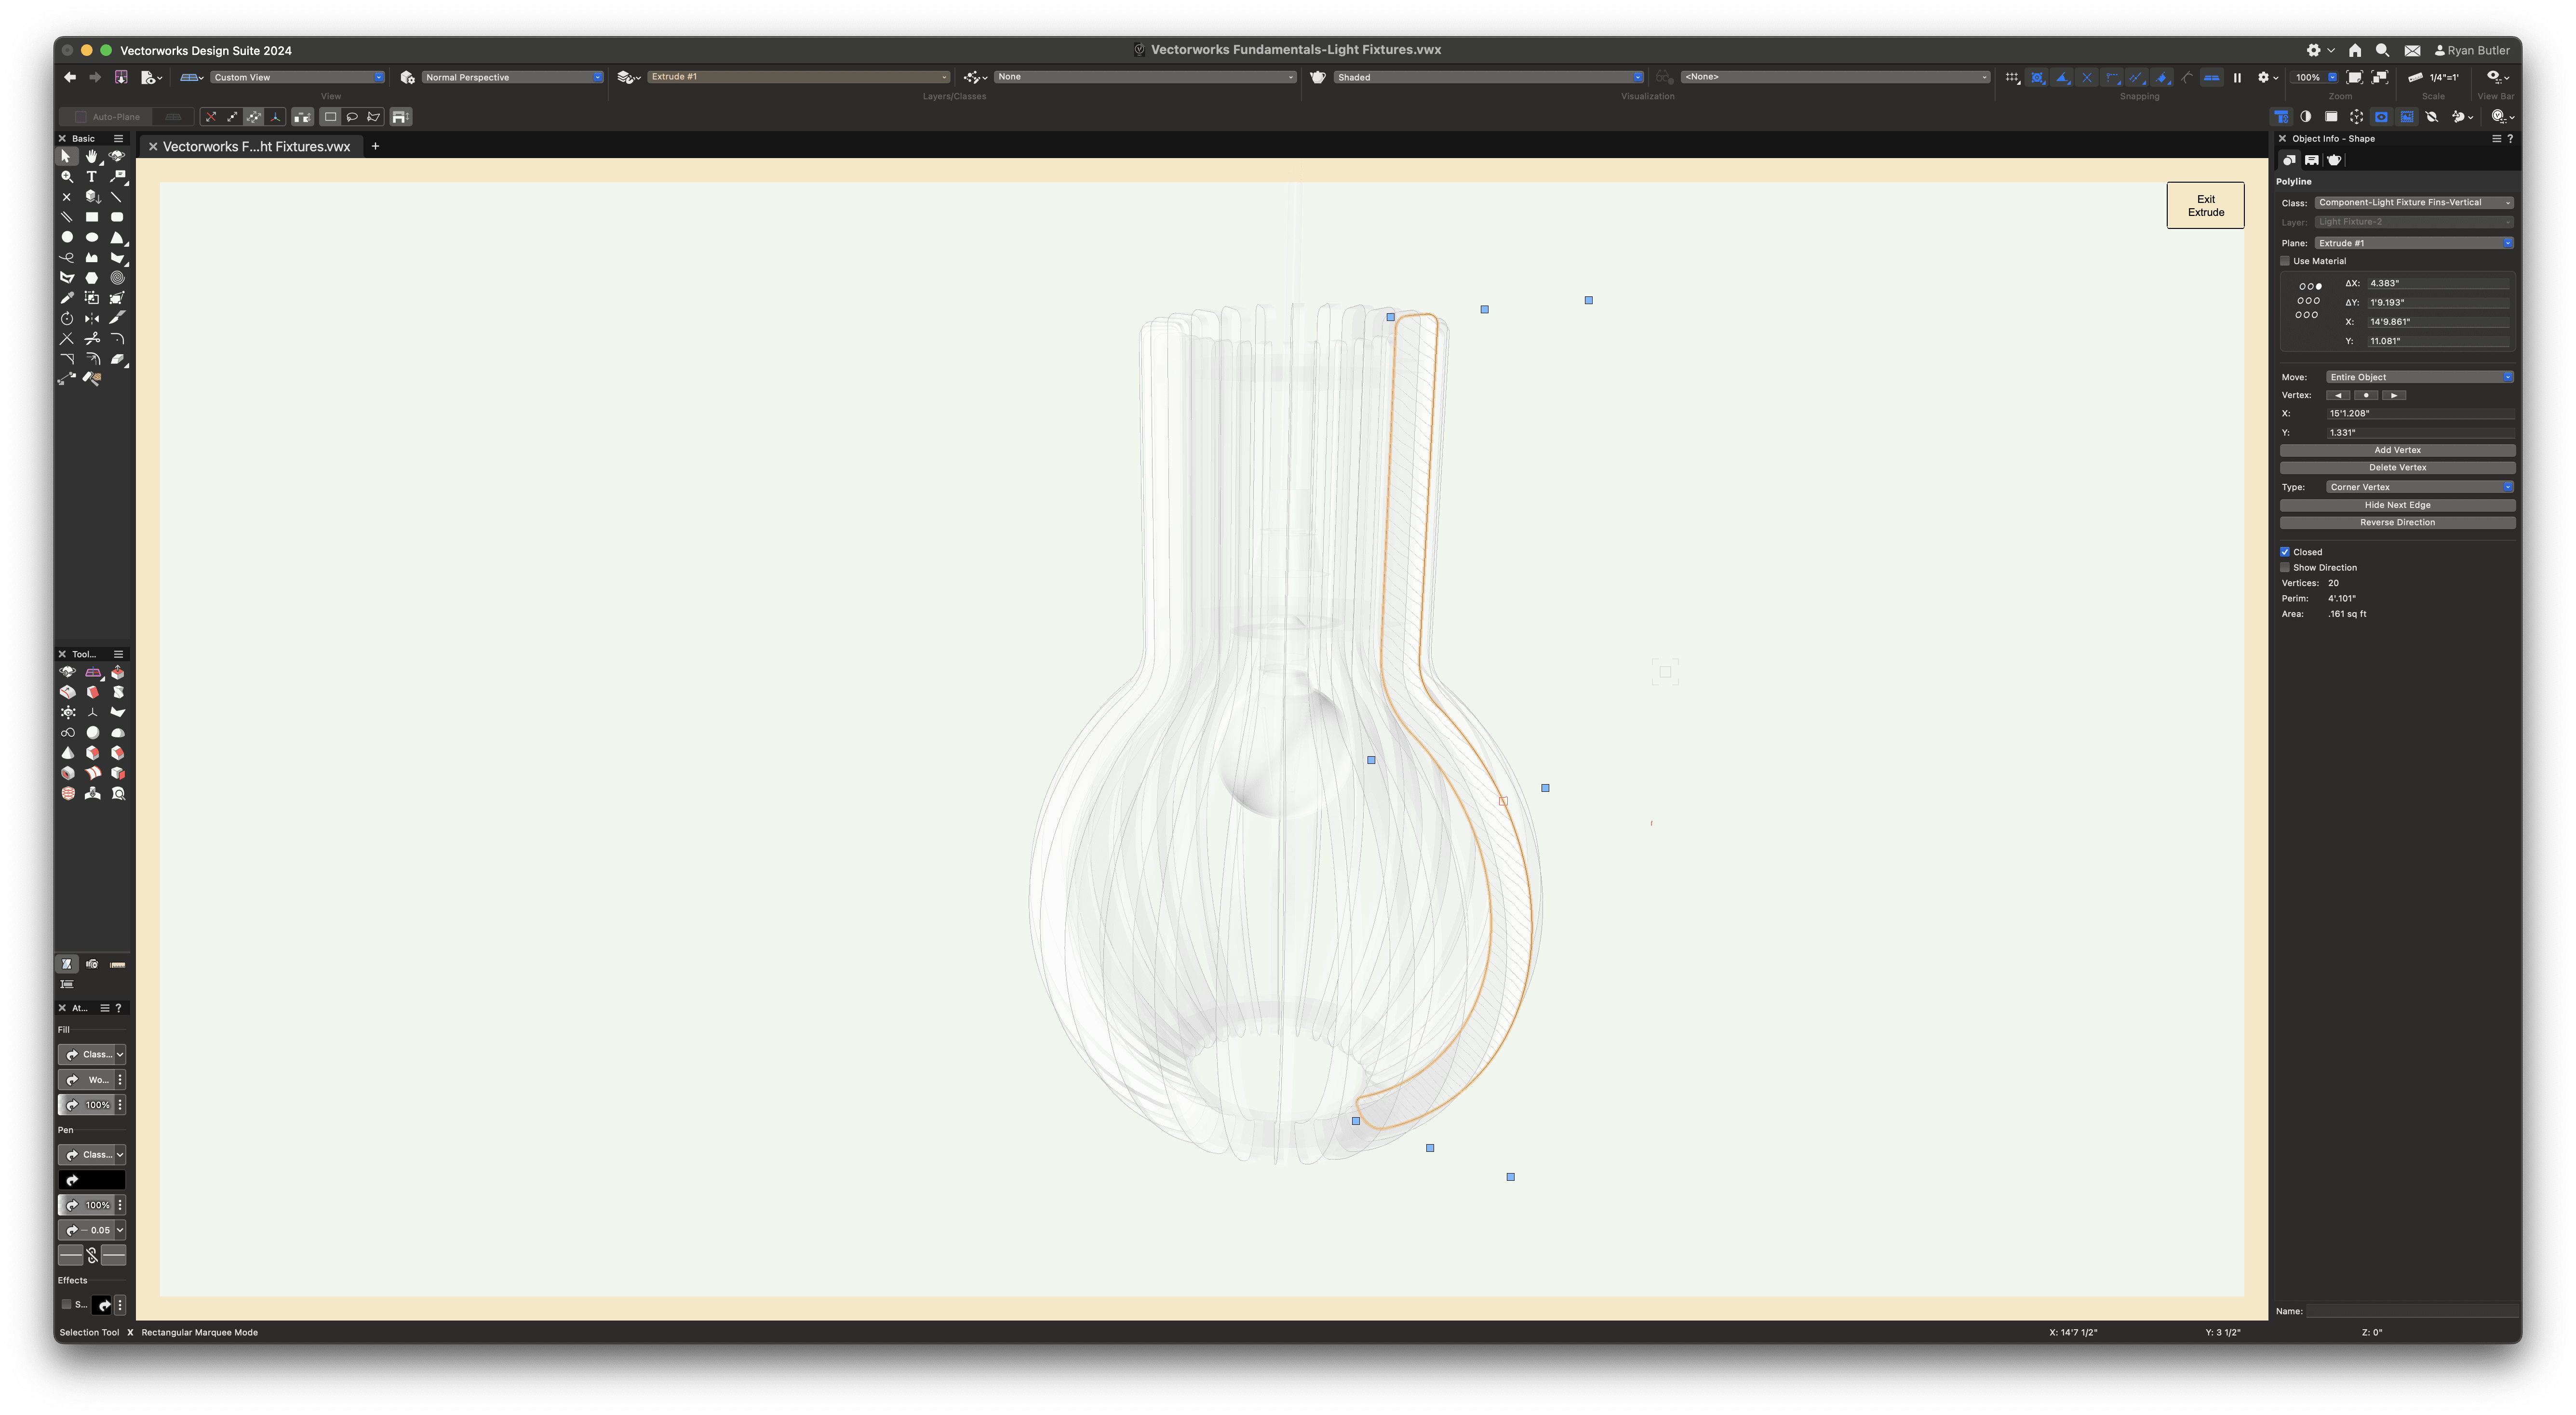Open the Shaded render mode dropdown
2576x1415 pixels.
point(1636,76)
